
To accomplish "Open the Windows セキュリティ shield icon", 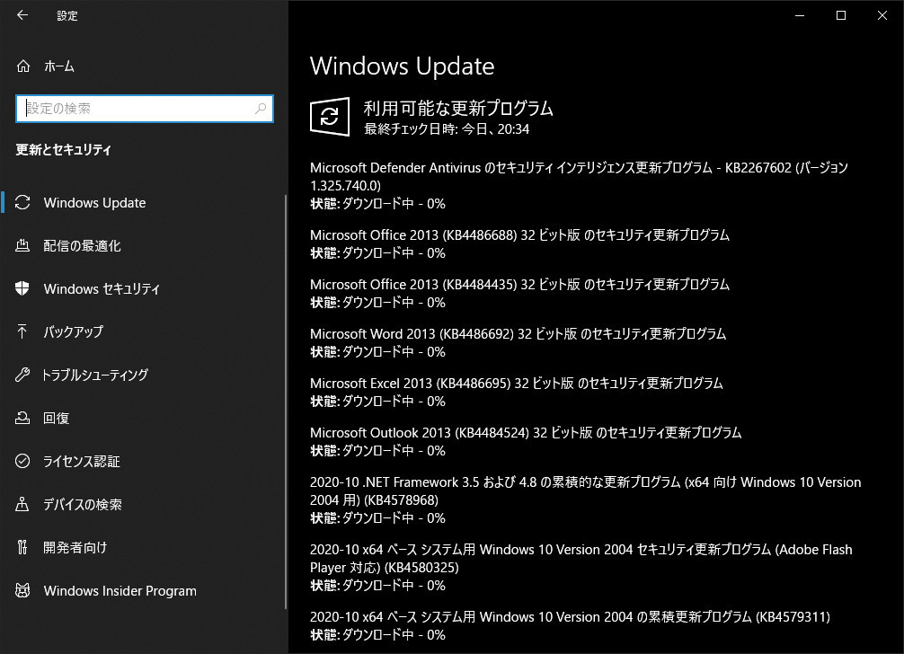I will tap(22, 288).
